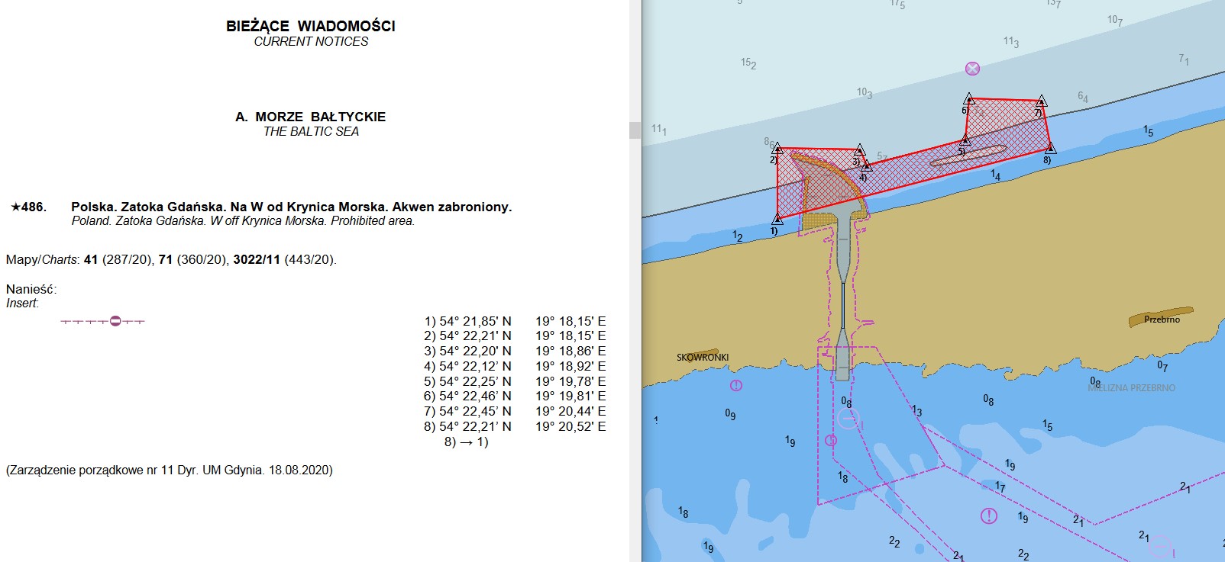Select triangle marker 2 at area corner

777,149
